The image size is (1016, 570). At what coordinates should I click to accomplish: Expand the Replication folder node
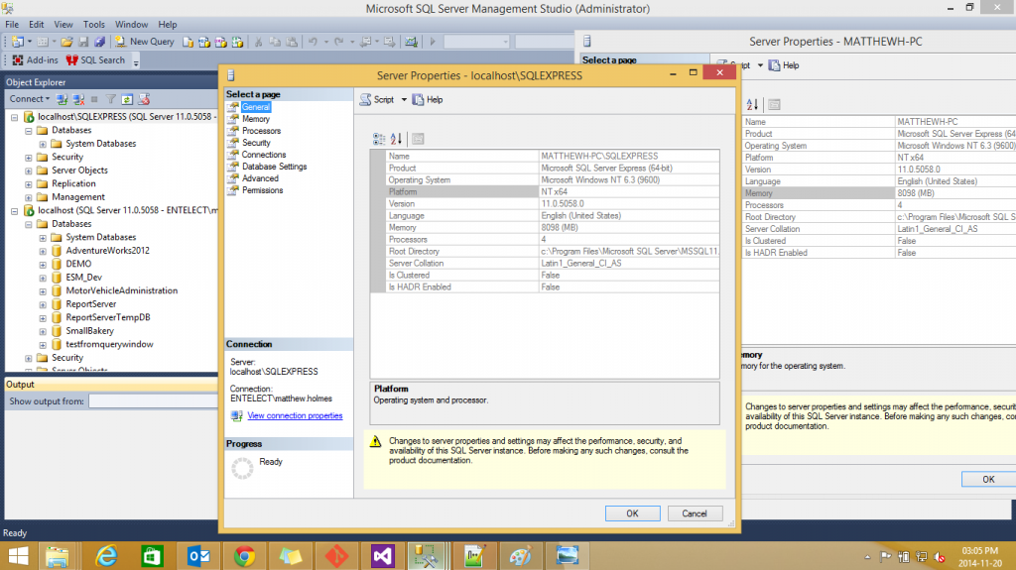[29, 184]
